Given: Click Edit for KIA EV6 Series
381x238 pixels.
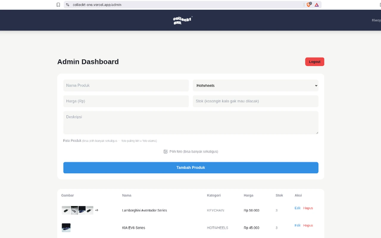Looking at the screenshot, I should tap(297, 225).
